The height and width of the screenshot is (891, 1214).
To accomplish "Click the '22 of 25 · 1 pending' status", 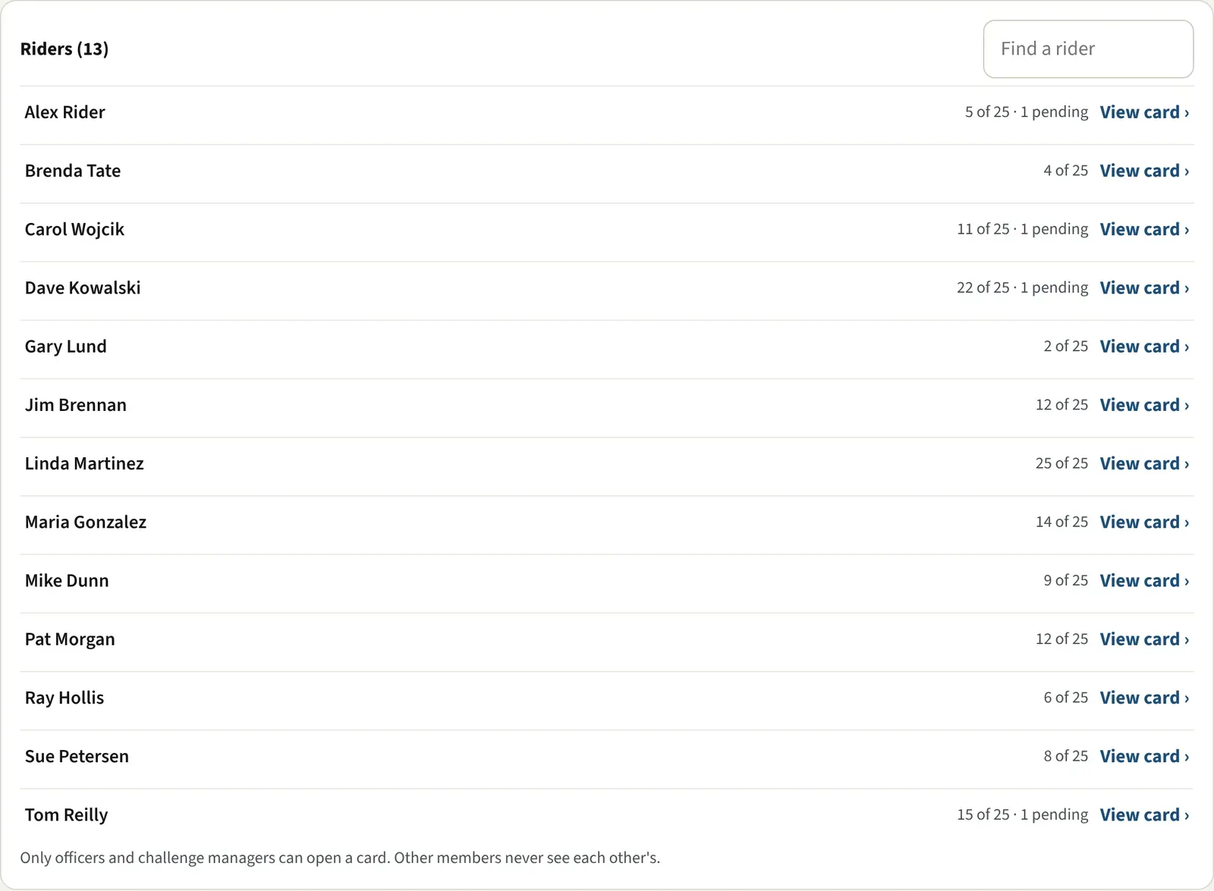I will coord(1023,287).
